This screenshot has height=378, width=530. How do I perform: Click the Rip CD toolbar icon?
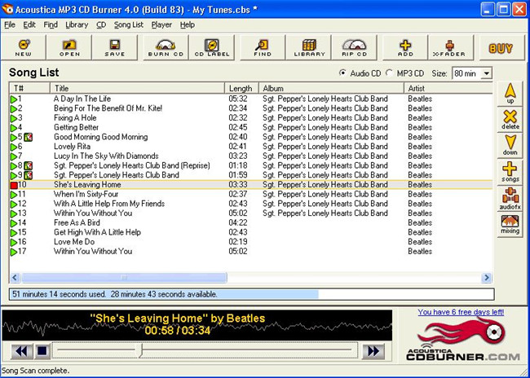tap(354, 47)
